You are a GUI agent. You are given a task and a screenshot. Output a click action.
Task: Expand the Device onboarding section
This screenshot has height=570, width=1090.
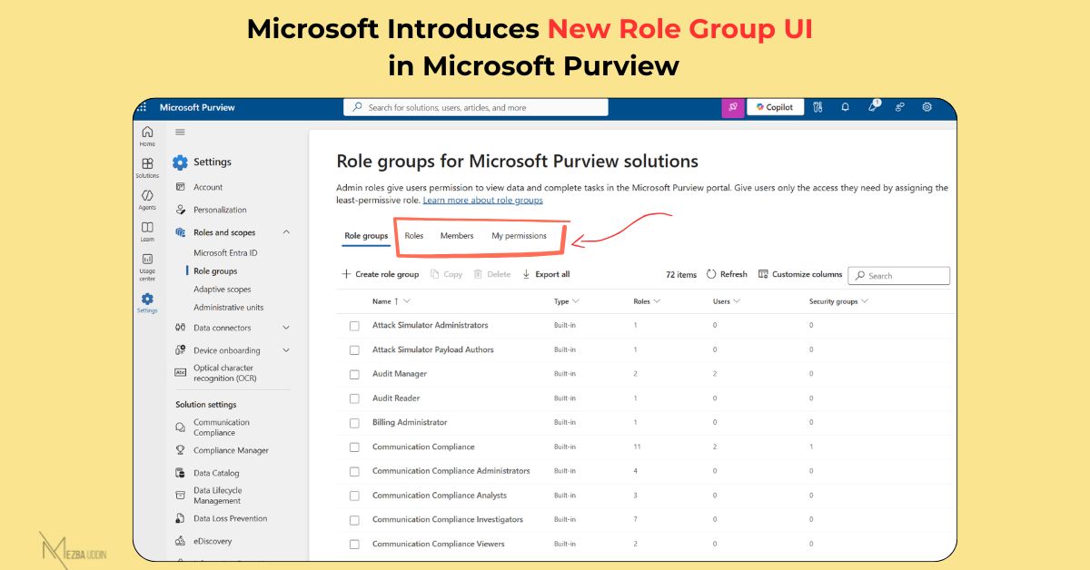click(x=286, y=350)
